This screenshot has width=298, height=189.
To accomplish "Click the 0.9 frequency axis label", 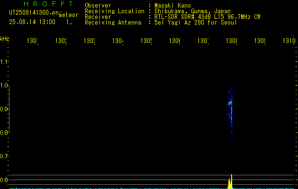I will click(x=4, y=109).
